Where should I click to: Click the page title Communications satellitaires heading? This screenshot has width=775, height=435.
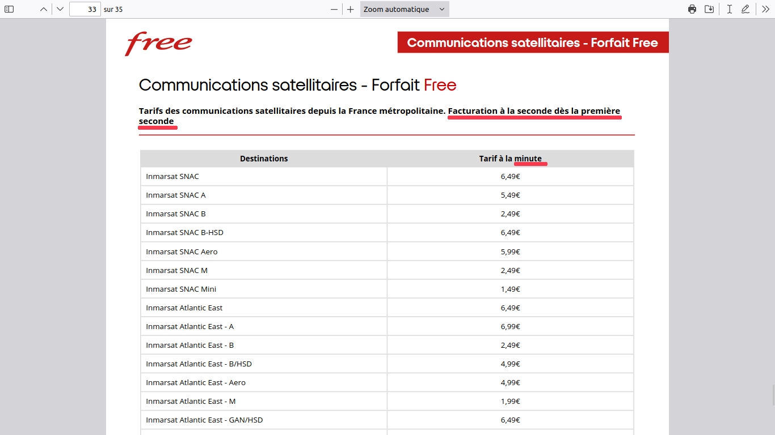coord(297,85)
